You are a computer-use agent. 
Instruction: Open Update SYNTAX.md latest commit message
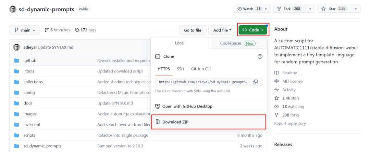click(x=56, y=47)
